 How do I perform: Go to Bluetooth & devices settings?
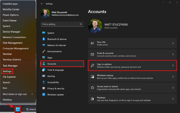click(57, 39)
